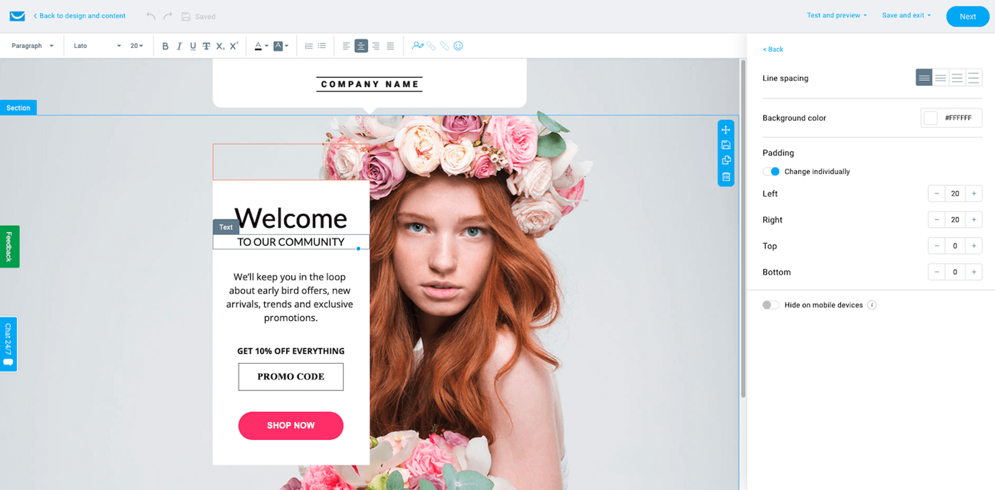Justify the text alignment
Image resolution: width=995 pixels, height=490 pixels.
pos(391,46)
